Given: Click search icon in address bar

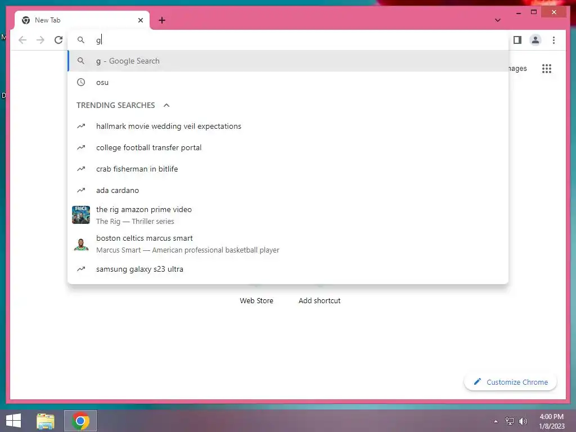Looking at the screenshot, I should (x=81, y=40).
